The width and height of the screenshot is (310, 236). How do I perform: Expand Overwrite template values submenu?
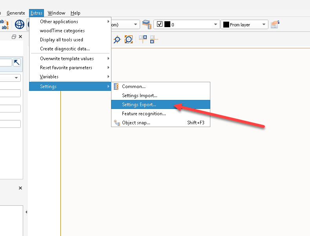(x=70, y=59)
